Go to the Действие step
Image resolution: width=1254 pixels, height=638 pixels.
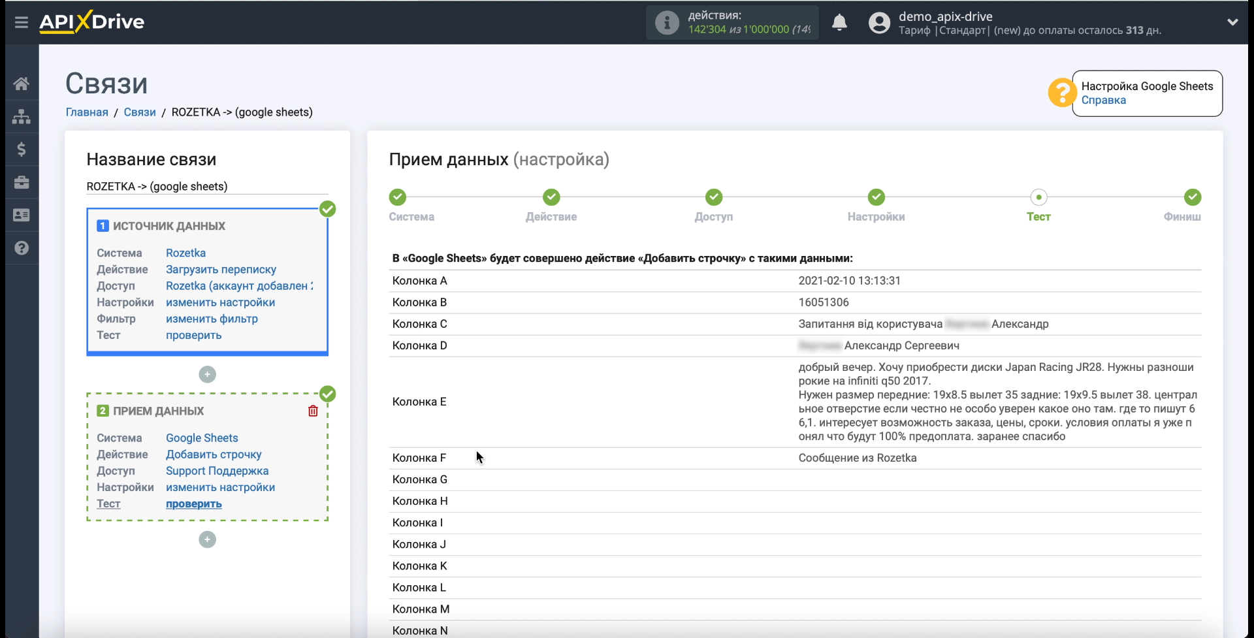[x=551, y=217]
